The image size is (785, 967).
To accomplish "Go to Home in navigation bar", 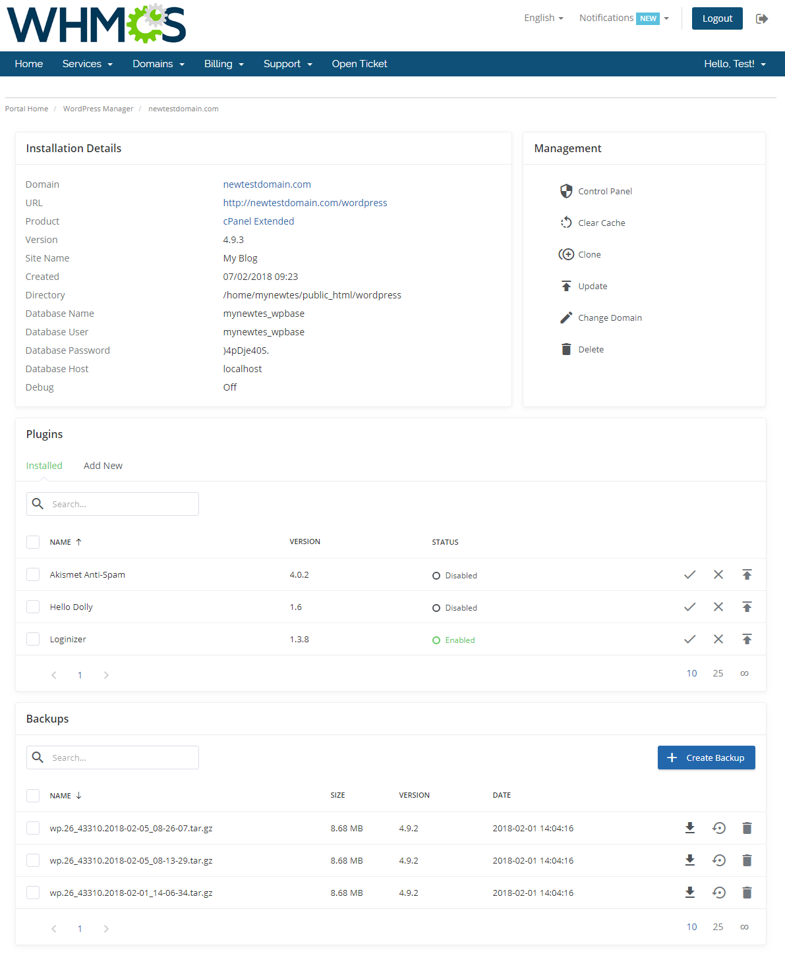I will click(29, 64).
